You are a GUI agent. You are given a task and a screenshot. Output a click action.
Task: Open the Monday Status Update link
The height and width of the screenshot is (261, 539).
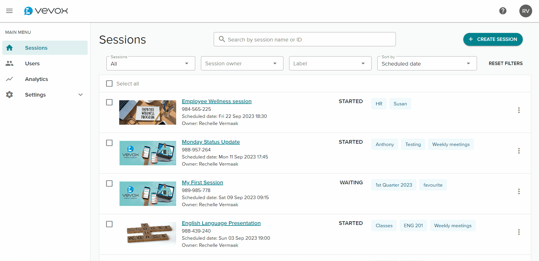point(211,142)
